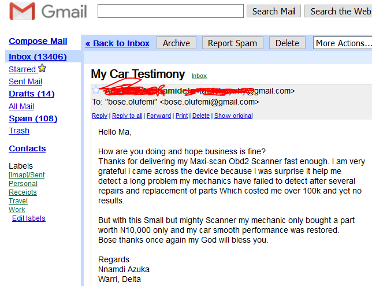Open the Spam folder
Image resolution: width=372 pixels, height=286 pixels.
[33, 118]
